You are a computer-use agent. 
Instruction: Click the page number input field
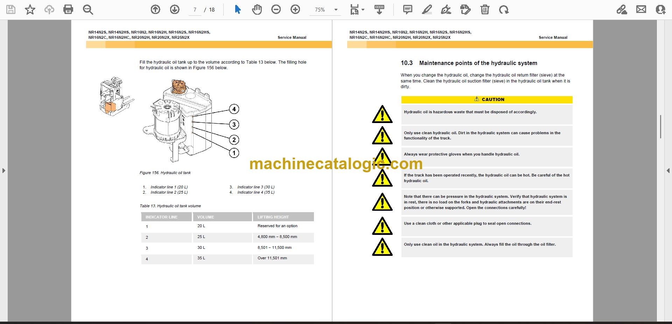(195, 10)
